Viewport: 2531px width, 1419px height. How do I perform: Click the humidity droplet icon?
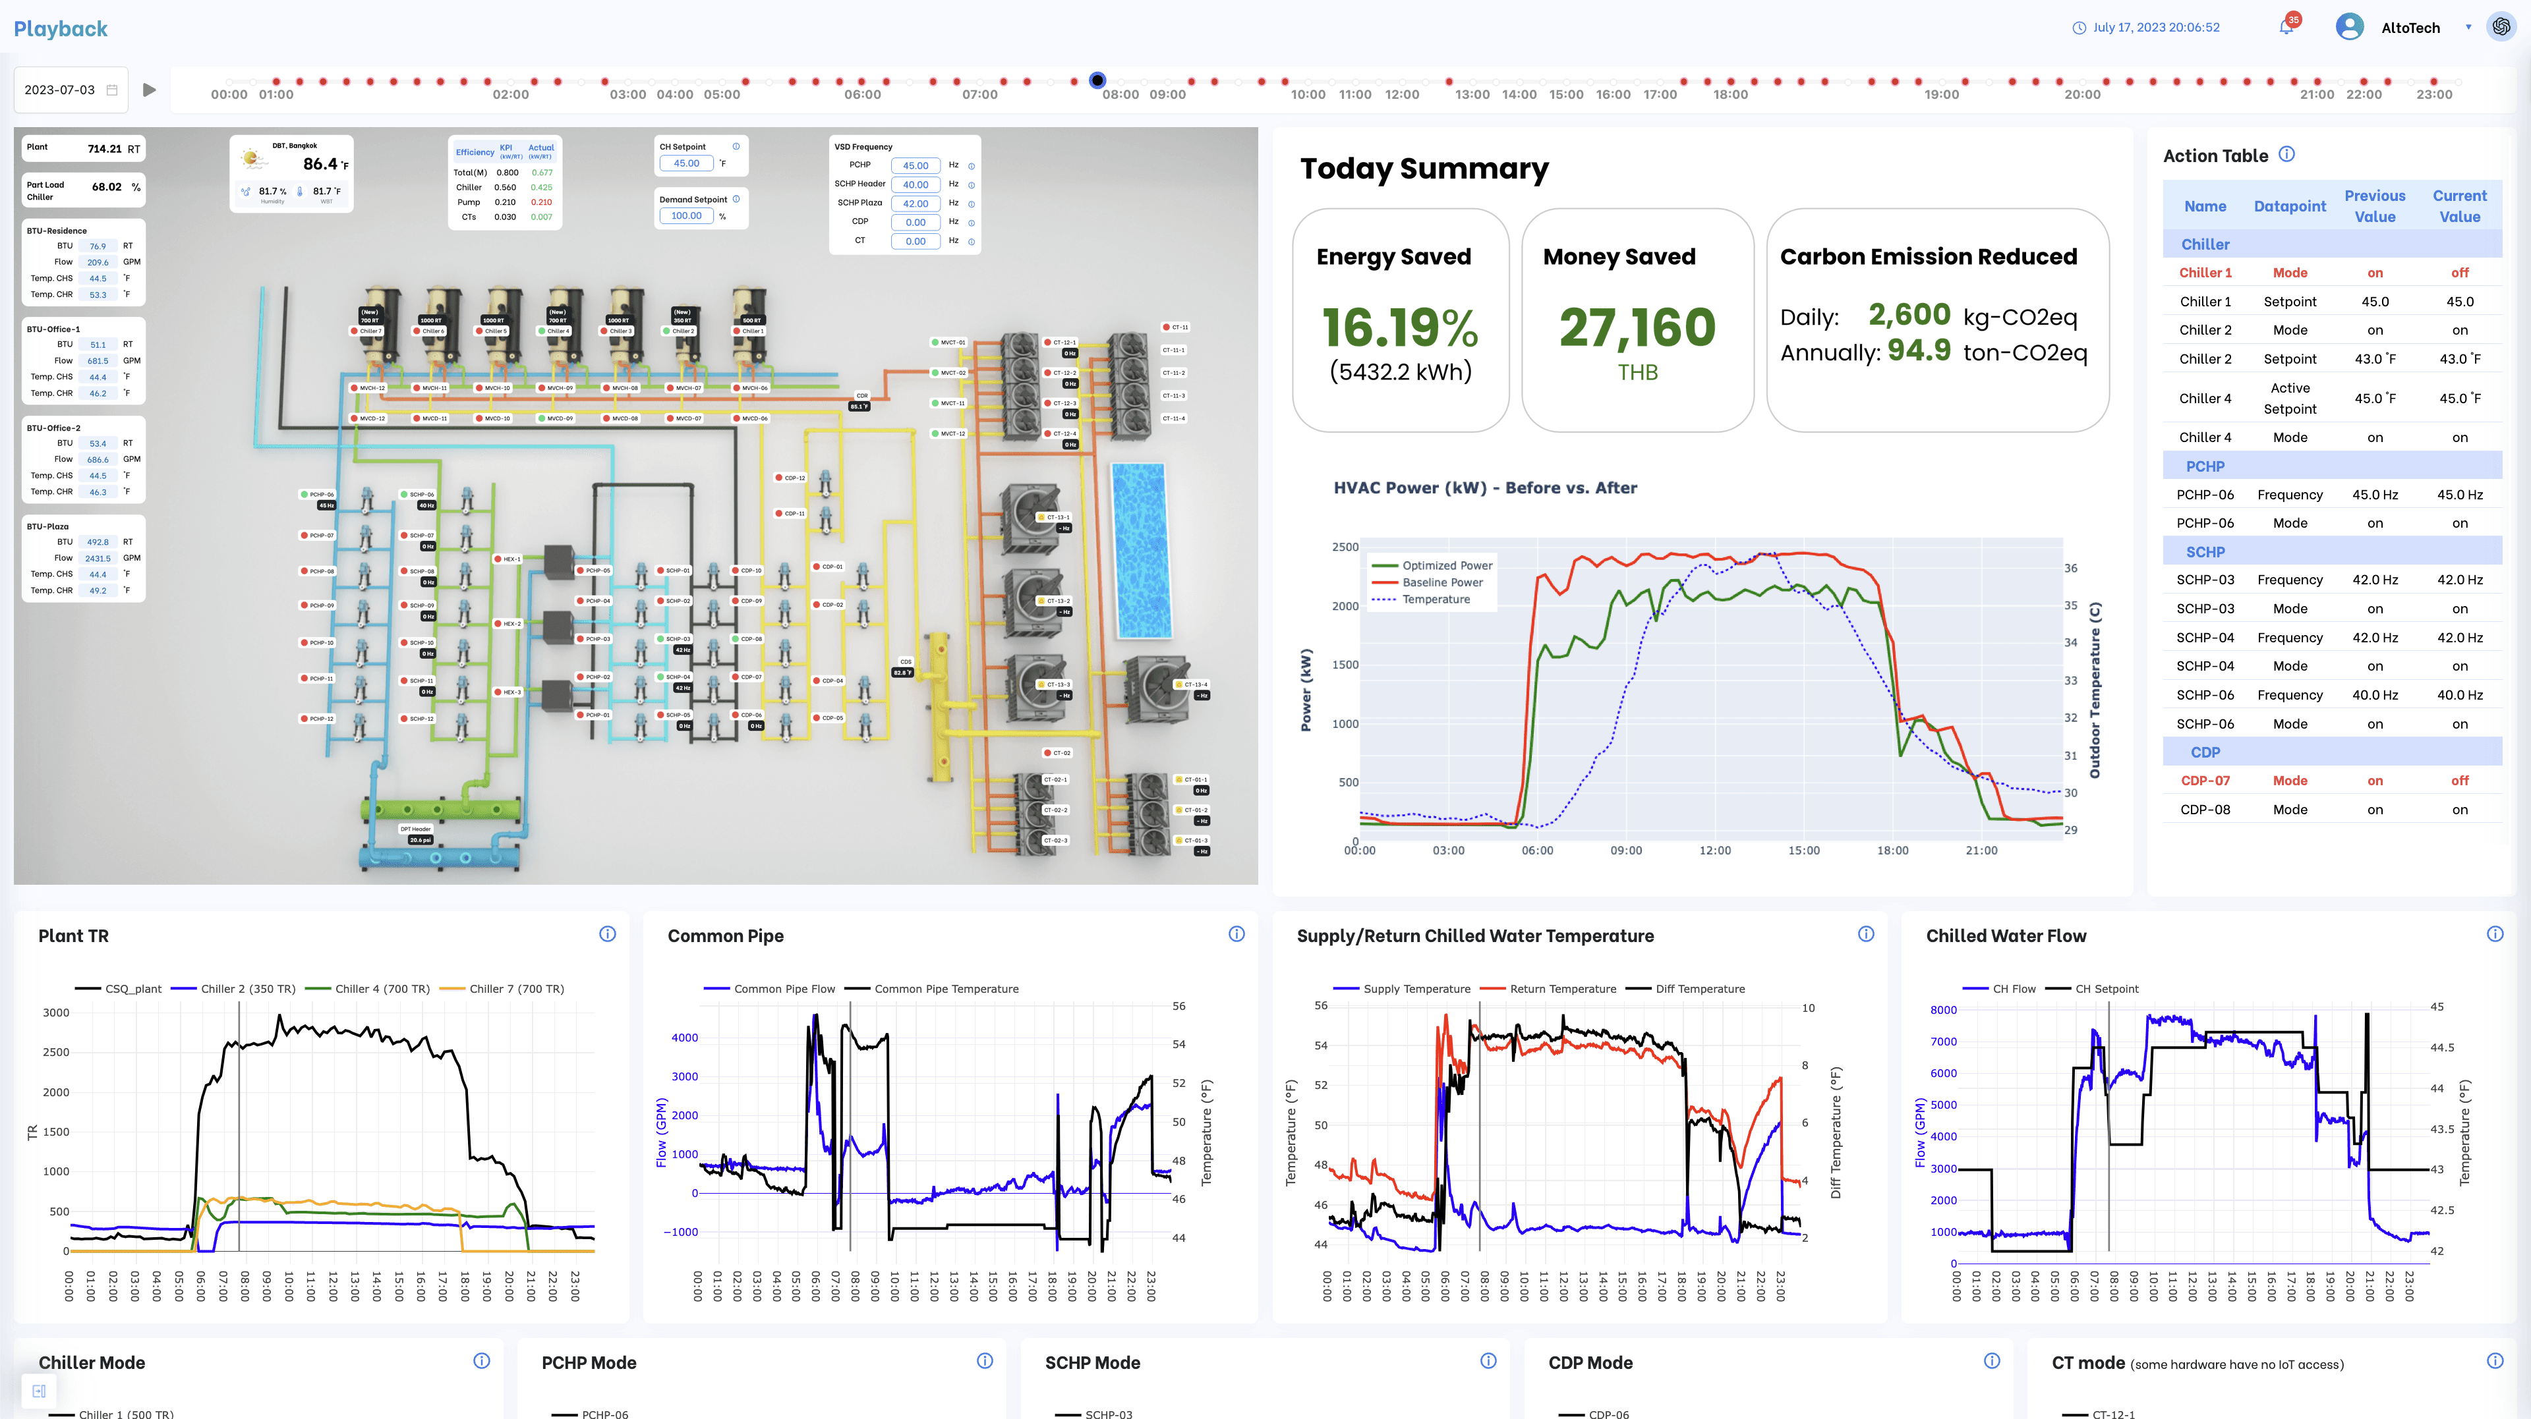(x=246, y=192)
